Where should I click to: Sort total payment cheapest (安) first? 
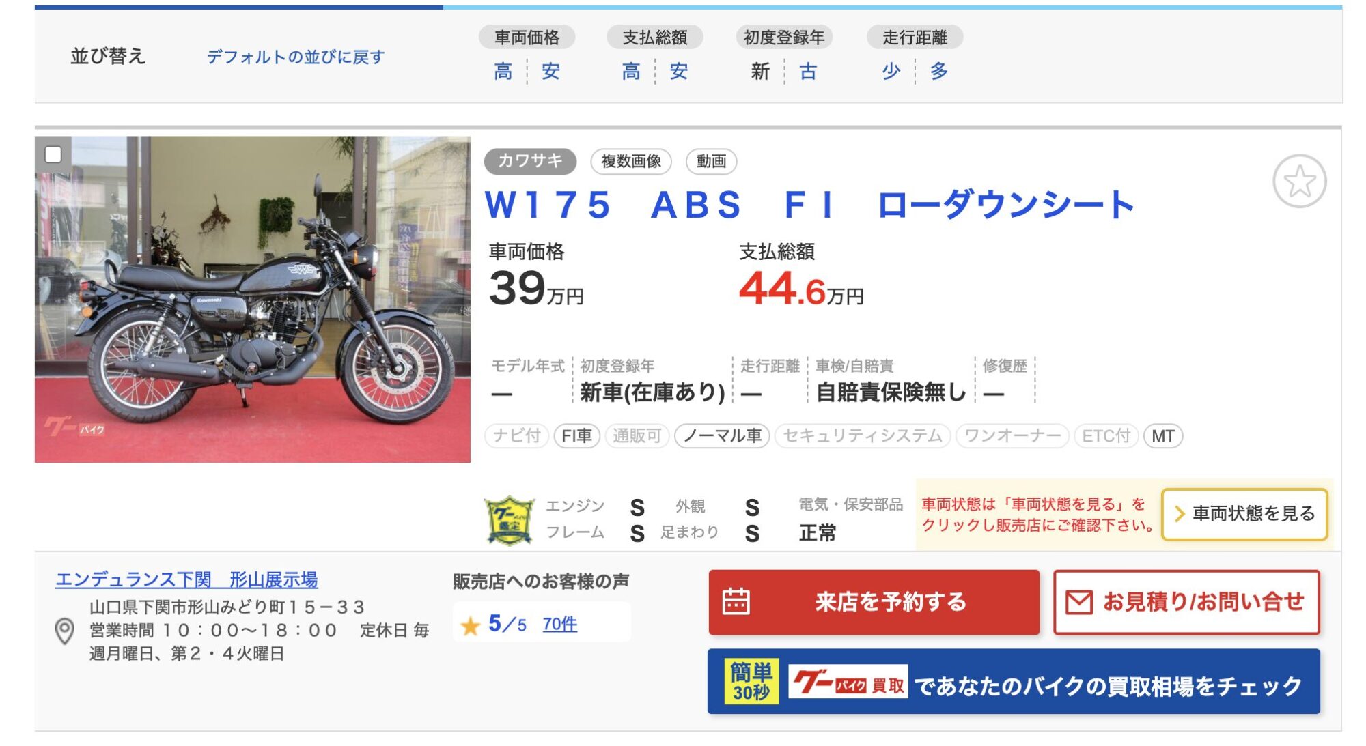678,71
